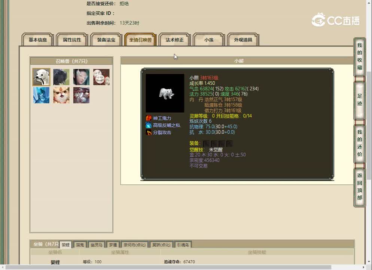Image resolution: width=372 pixels, height=270 pixels.
Task: Select the black bear summon portrait
Action: [x=61, y=77]
